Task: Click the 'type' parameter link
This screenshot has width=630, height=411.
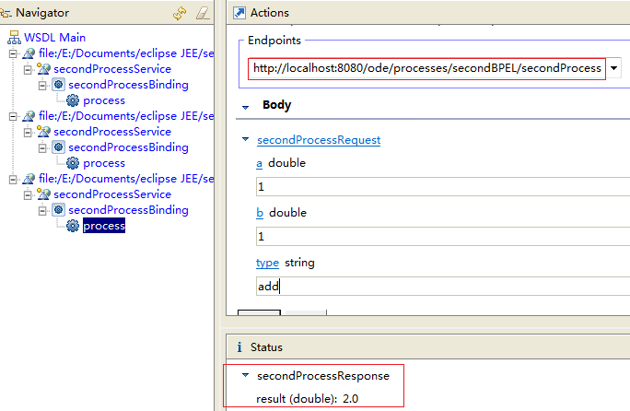Action: coord(267,263)
